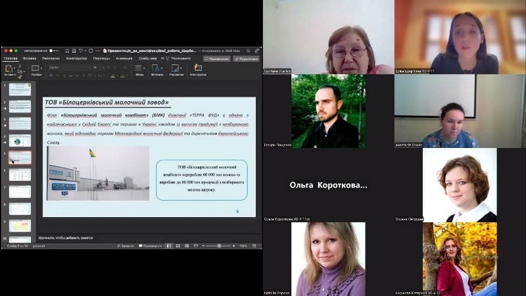The image size is (526, 296).
Task: Click the Поделиться share button
Action: point(246,59)
